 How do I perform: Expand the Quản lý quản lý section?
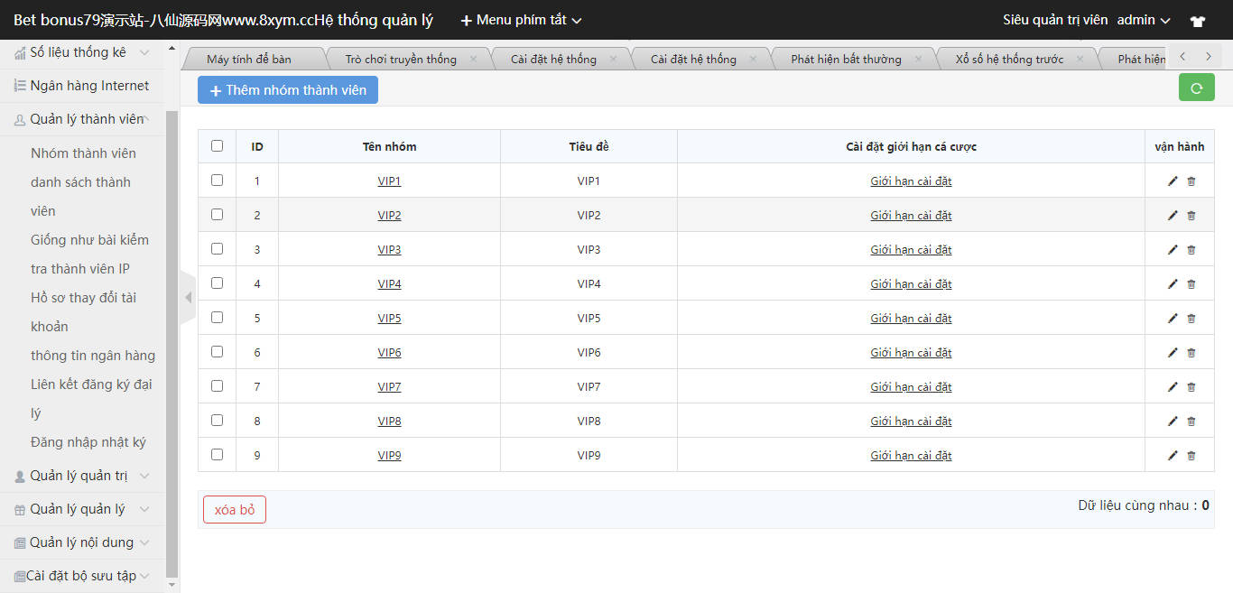coord(82,509)
